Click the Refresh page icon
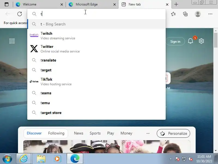This screenshot has width=218, height=164. [20, 14]
